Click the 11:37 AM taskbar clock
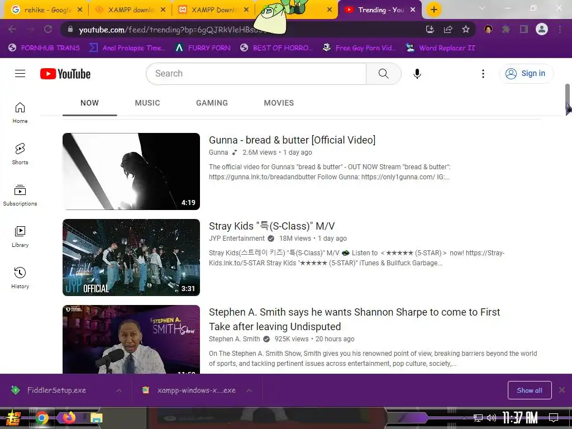This screenshot has width=572, height=429. pyautogui.click(x=520, y=418)
